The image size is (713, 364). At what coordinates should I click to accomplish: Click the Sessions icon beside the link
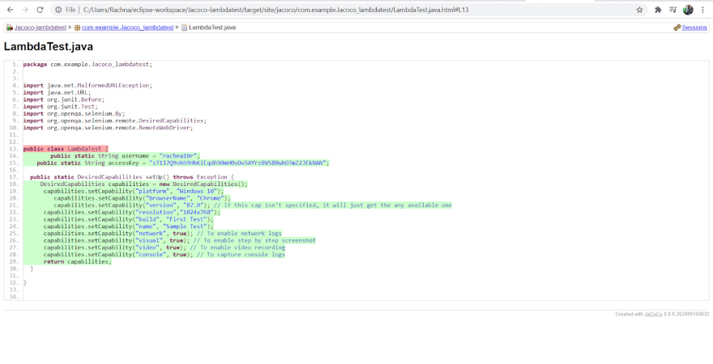[x=677, y=28]
